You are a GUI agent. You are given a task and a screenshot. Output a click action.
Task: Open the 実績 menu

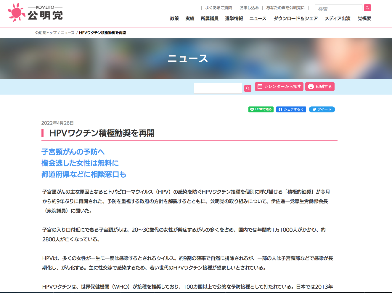point(190,18)
